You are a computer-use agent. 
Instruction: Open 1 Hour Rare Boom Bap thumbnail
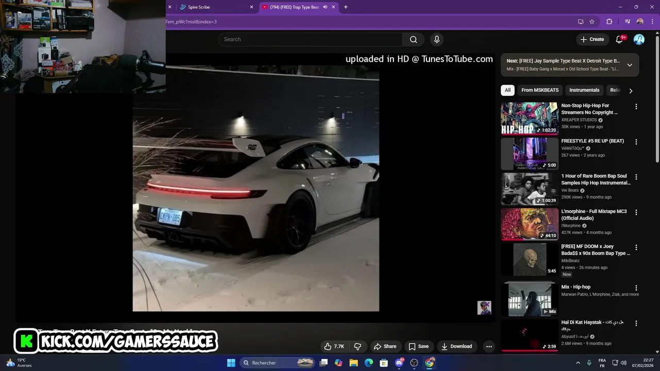click(530, 189)
